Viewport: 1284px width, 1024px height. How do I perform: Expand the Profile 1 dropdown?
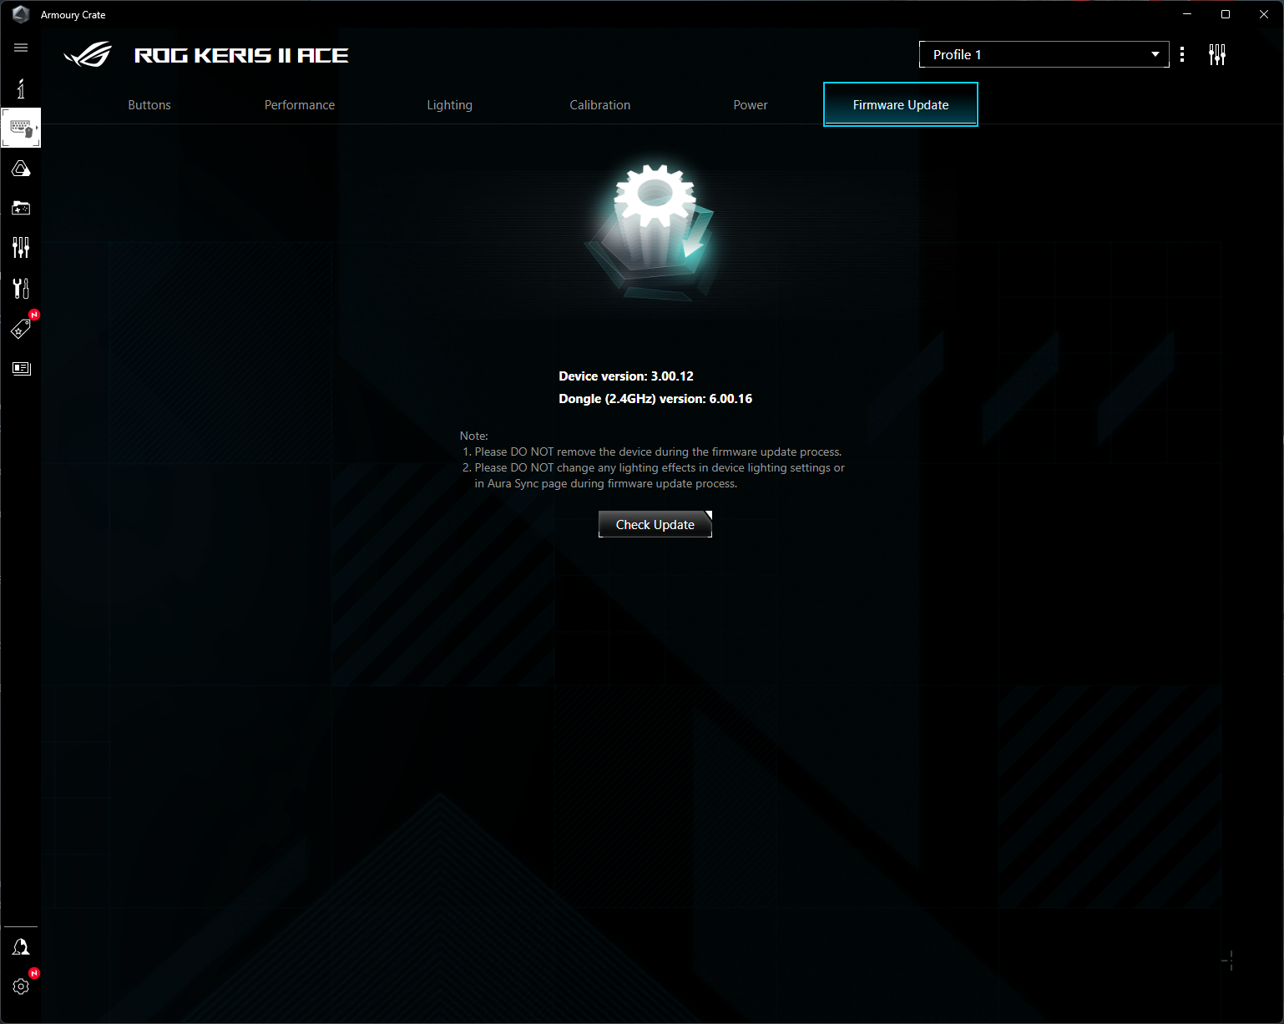[x=1044, y=54]
